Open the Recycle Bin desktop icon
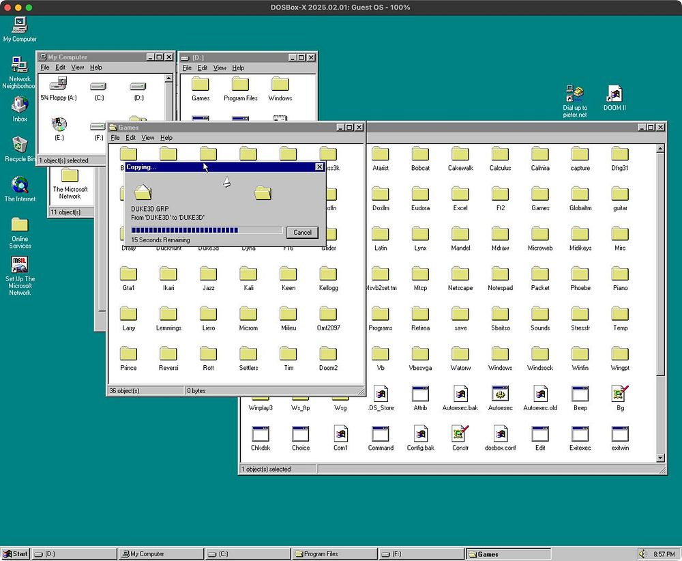This screenshot has height=561, width=682. click(x=20, y=146)
